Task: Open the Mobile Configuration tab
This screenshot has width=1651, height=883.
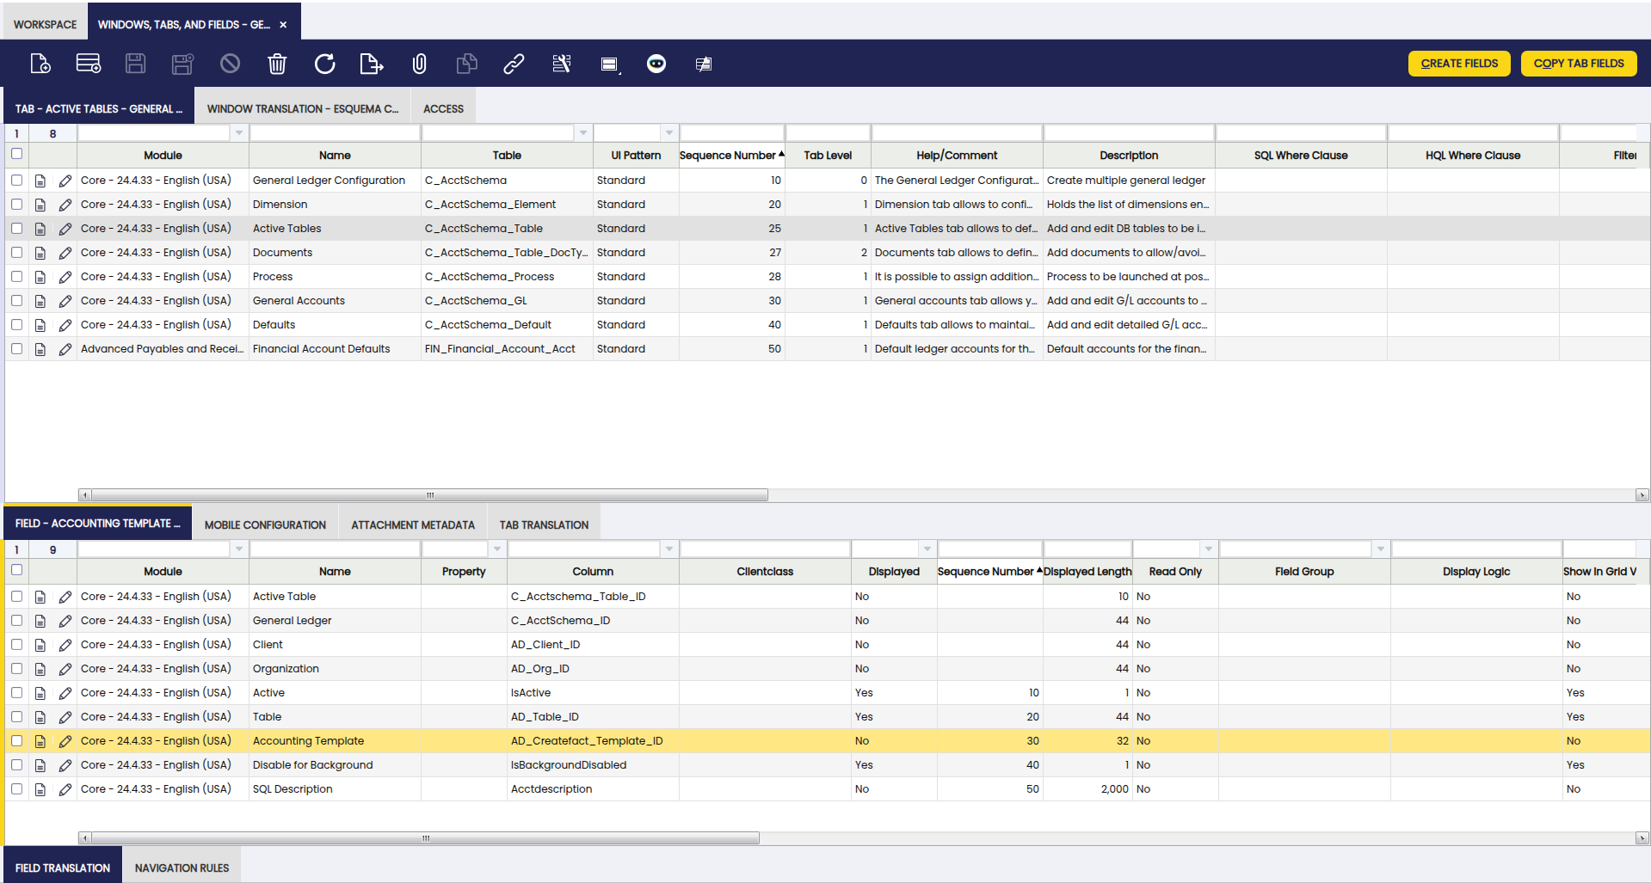Action: tap(265, 525)
